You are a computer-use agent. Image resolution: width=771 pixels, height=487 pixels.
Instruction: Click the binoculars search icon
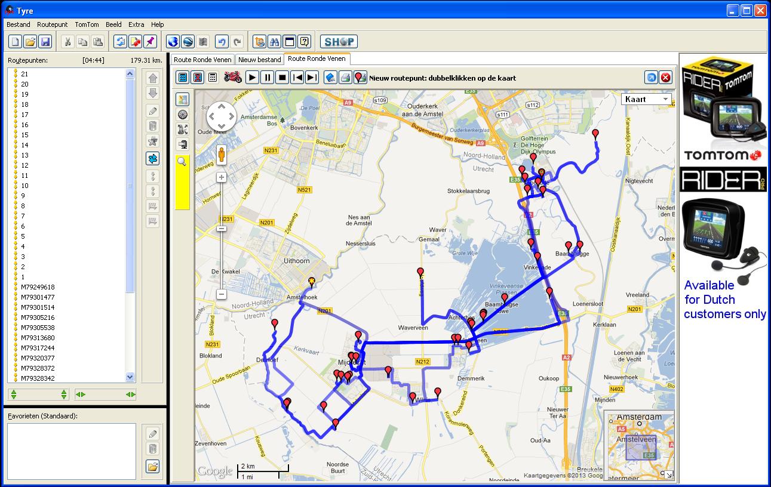click(x=275, y=42)
